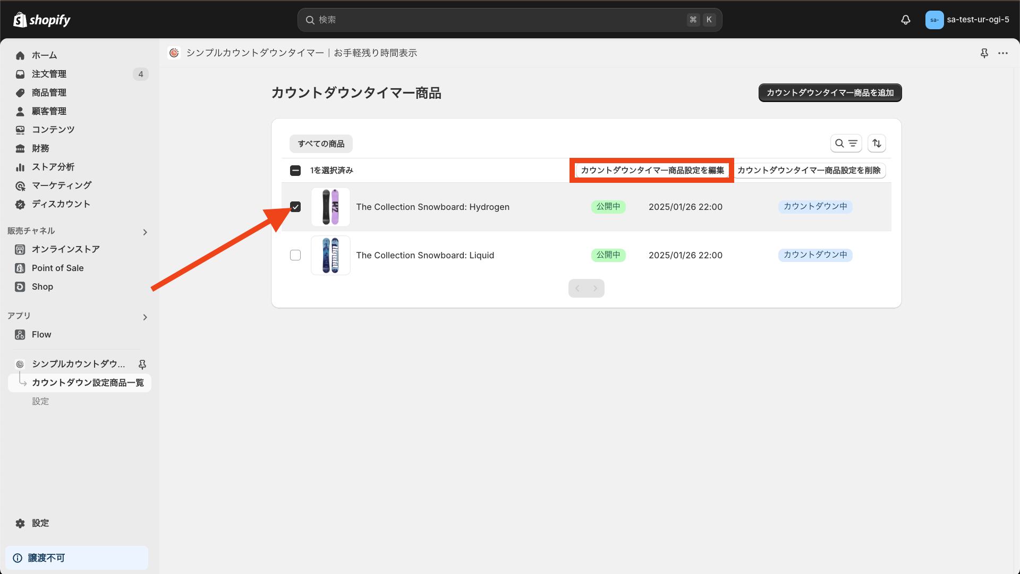
Task: Click カウントダウンタイマー商品を追加 button
Action: (x=830, y=92)
